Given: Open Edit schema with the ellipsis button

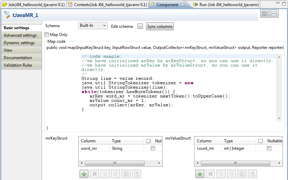Looking at the screenshot, I should [140, 26].
